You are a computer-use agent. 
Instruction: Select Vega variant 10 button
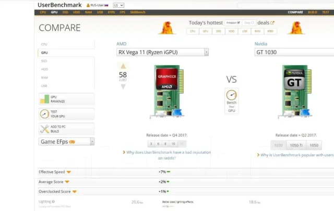[173, 144]
